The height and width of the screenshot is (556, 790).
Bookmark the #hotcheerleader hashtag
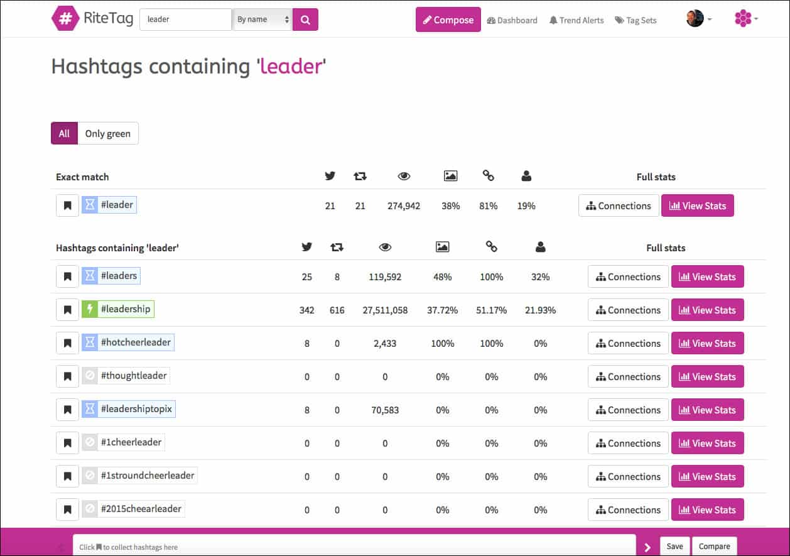tap(67, 343)
